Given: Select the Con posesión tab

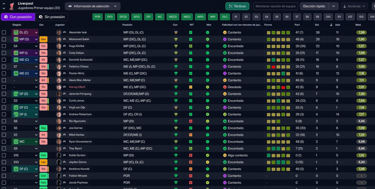Looking at the screenshot, I should pos(18,17).
